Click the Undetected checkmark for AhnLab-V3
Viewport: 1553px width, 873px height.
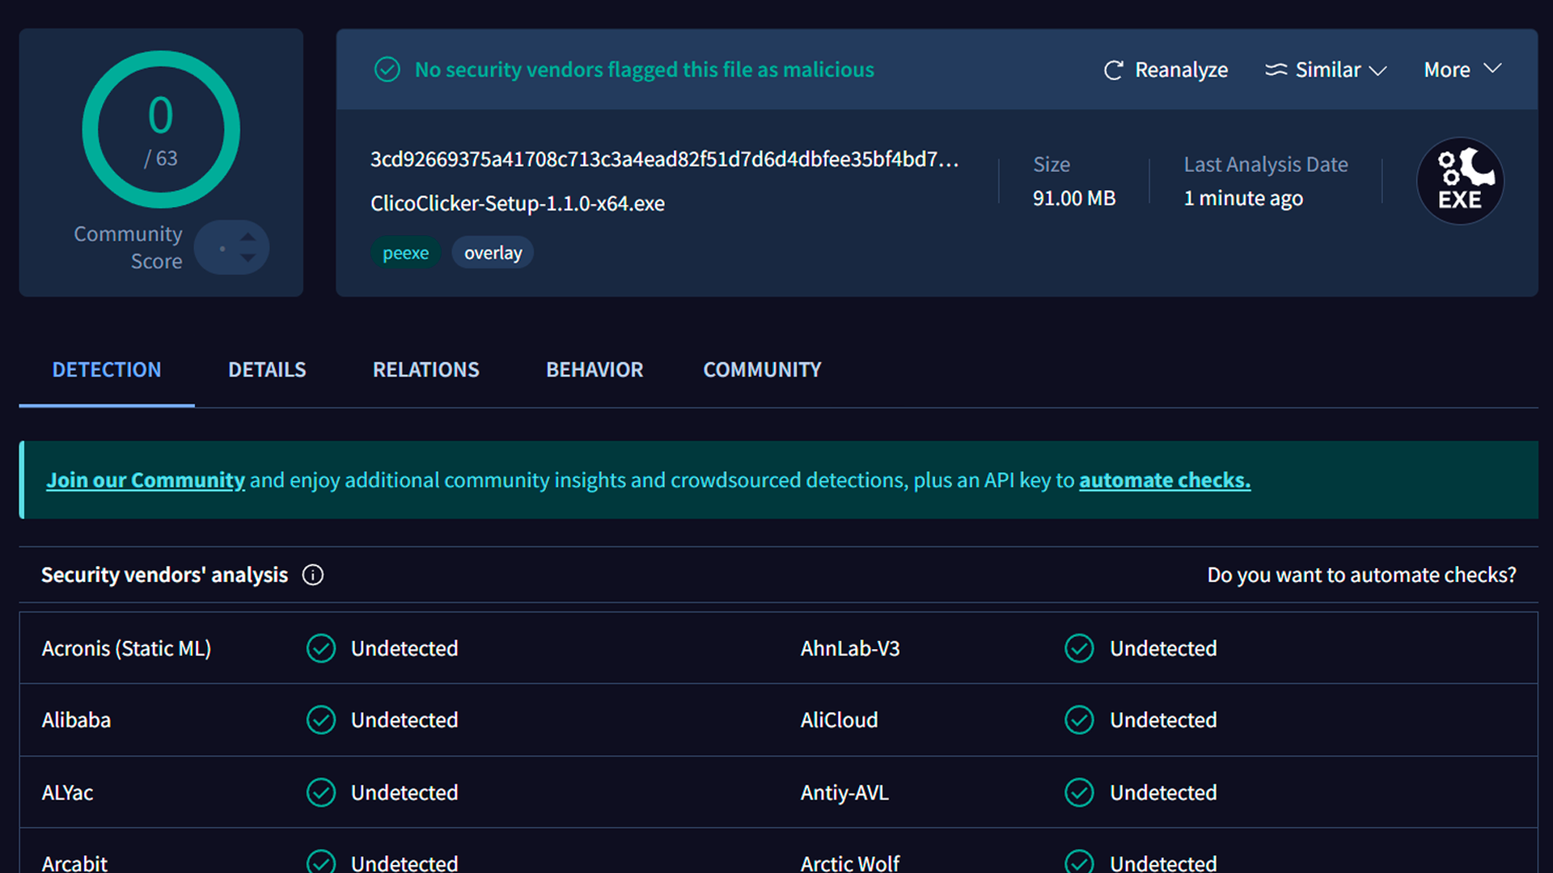[1079, 647]
